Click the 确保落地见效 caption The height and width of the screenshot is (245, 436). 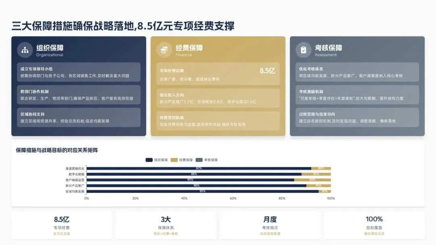(374, 234)
